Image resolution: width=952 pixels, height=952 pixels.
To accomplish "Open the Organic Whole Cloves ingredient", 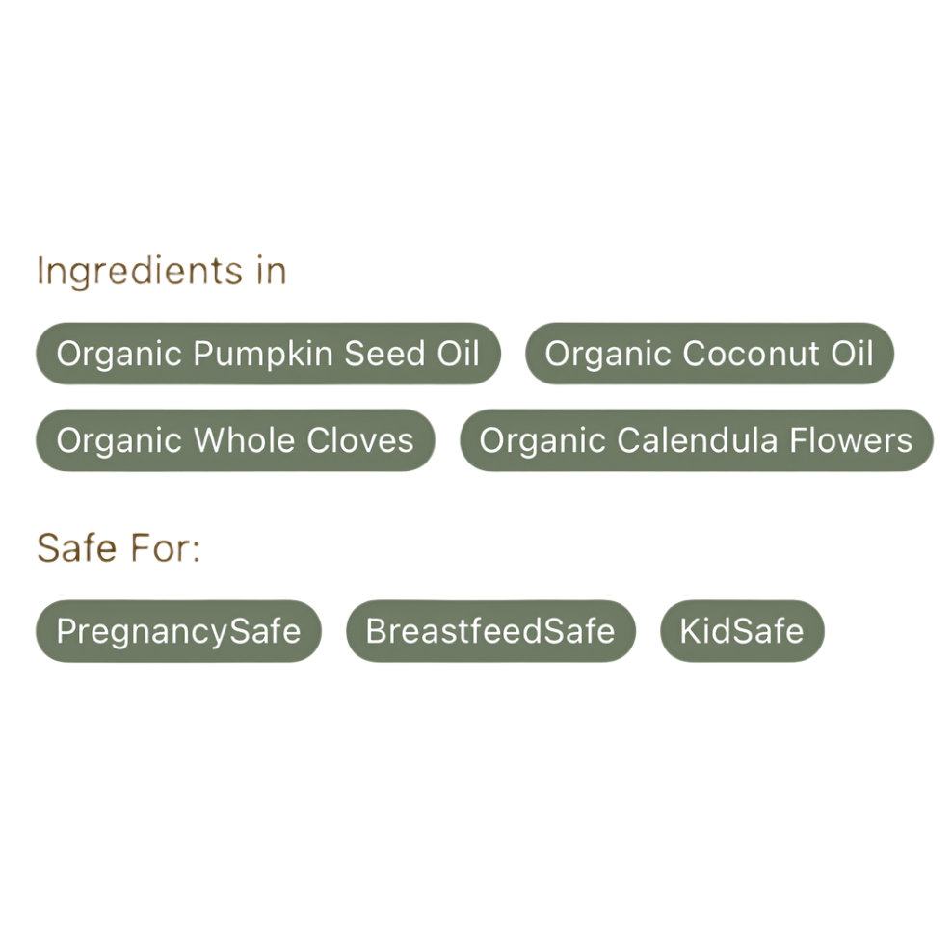I will pyautogui.click(x=235, y=440).
